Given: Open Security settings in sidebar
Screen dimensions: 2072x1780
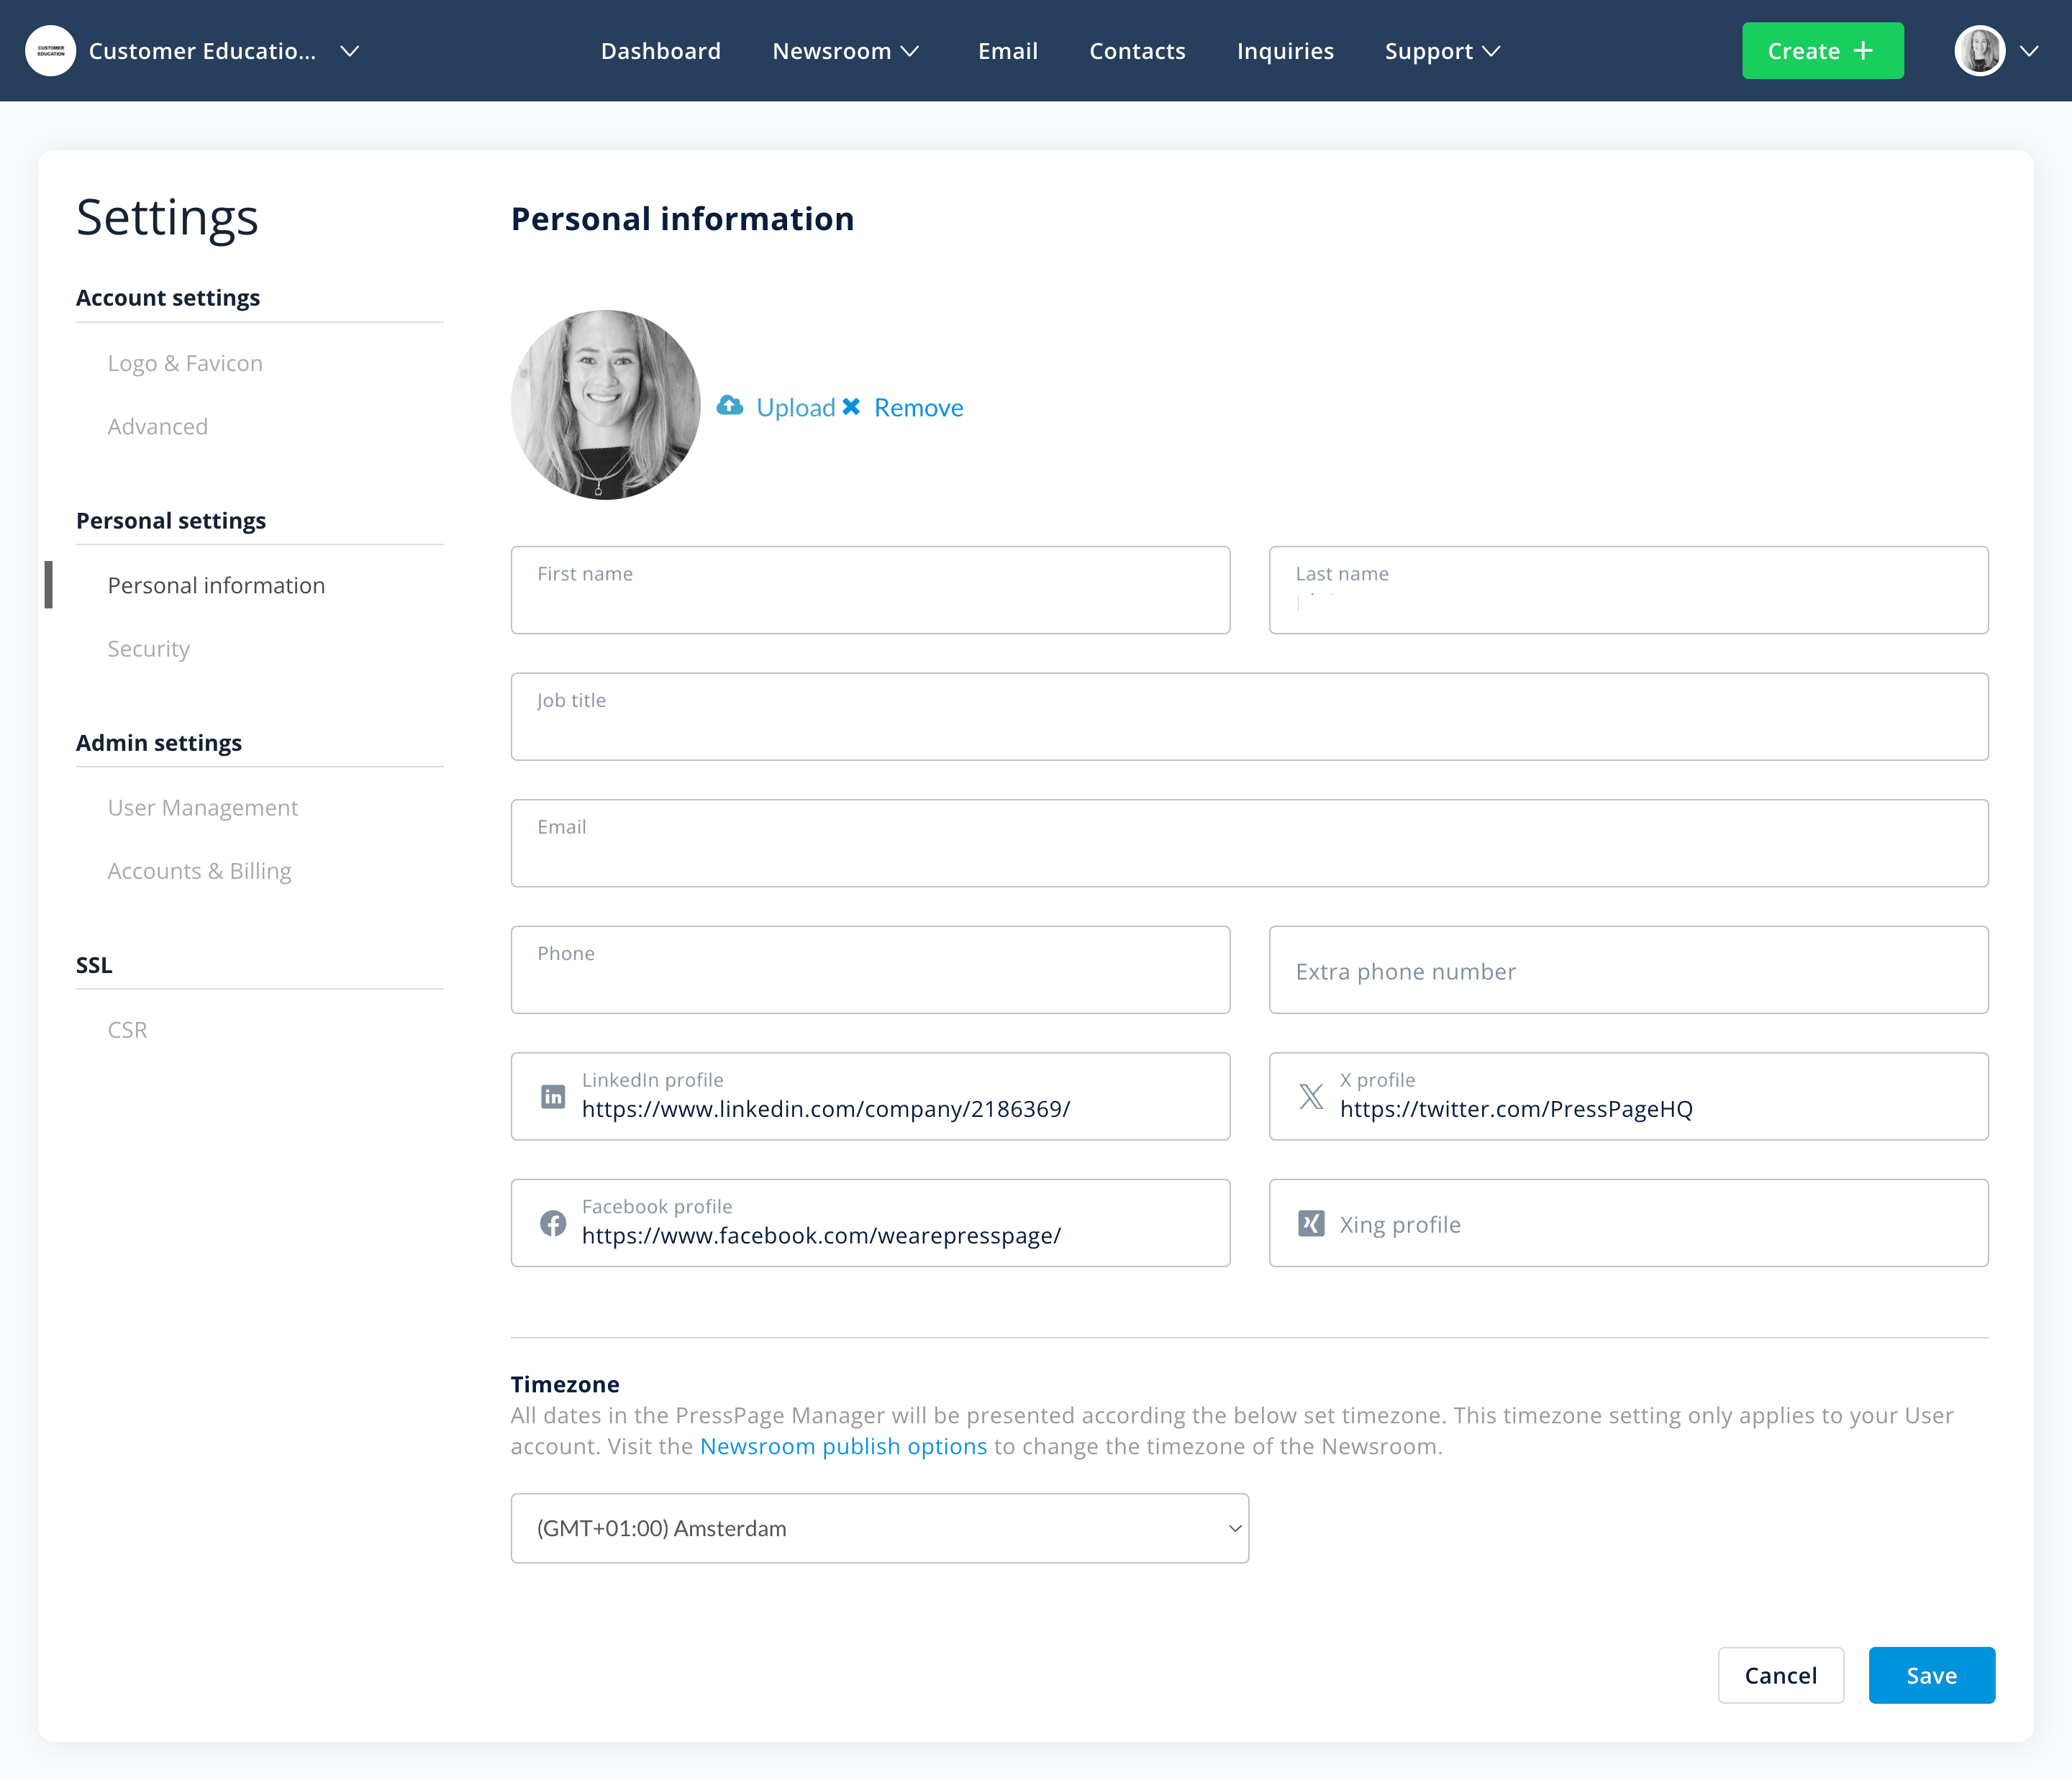Looking at the screenshot, I should tap(148, 649).
